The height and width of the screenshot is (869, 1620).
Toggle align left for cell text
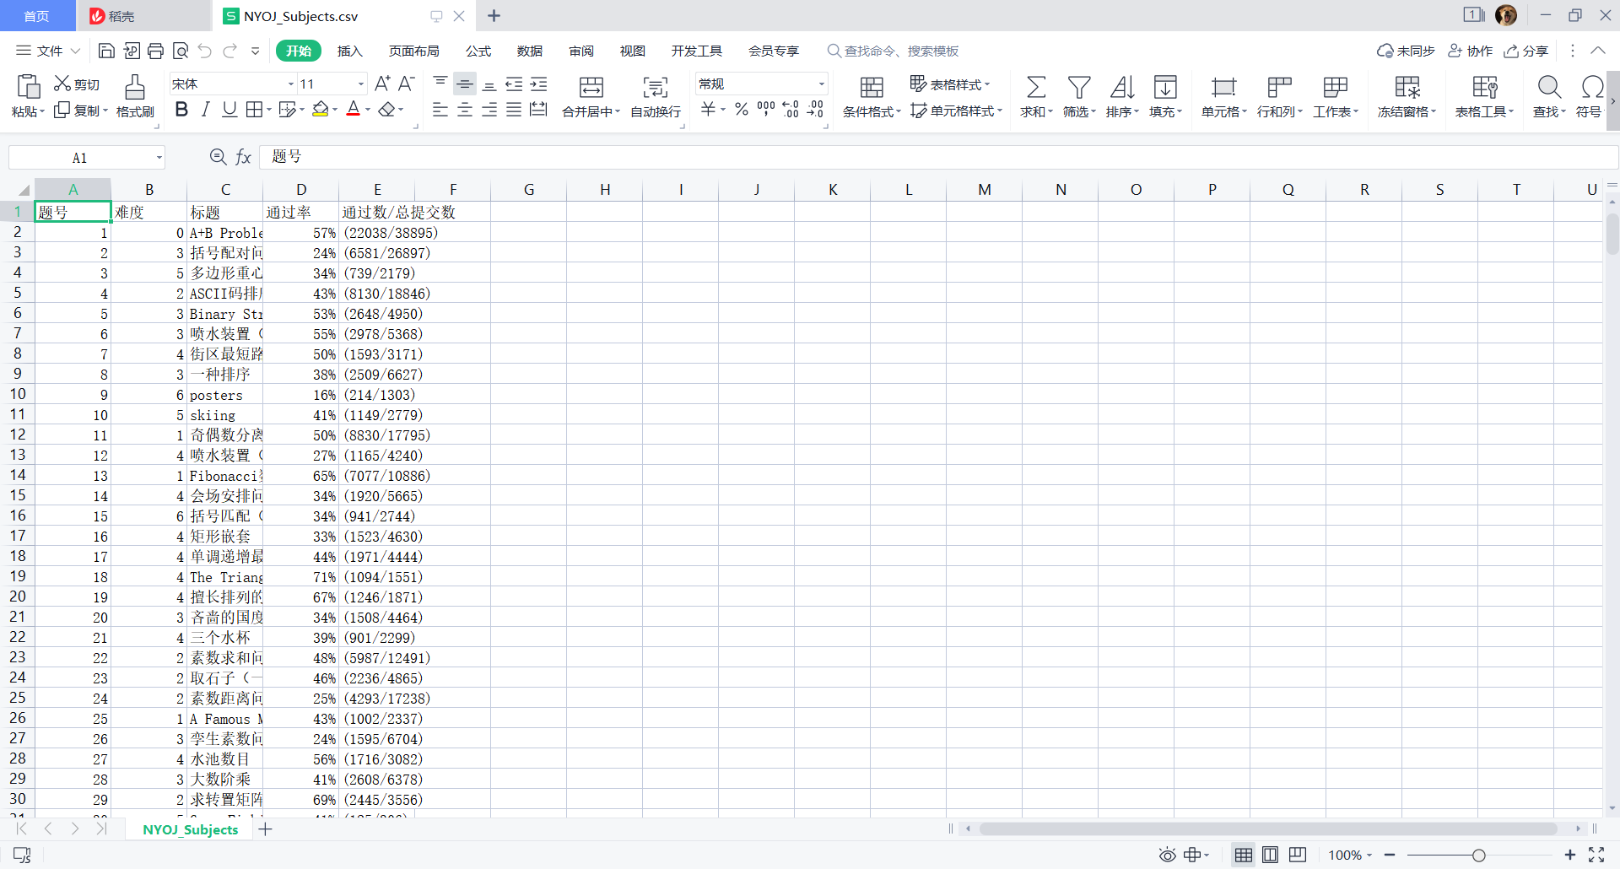(440, 110)
